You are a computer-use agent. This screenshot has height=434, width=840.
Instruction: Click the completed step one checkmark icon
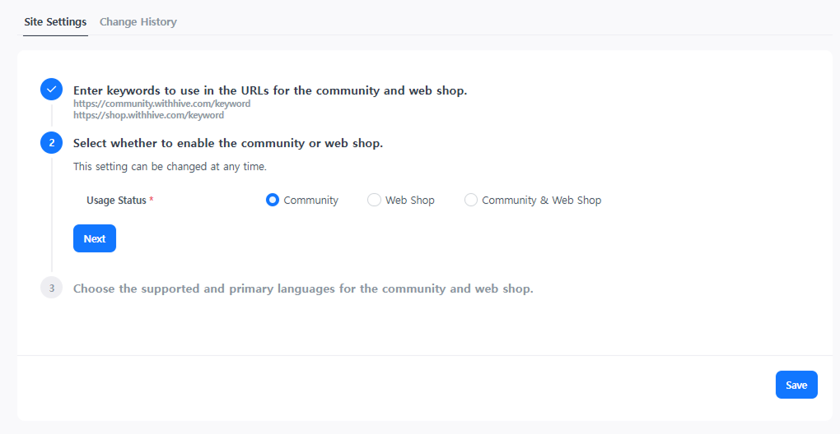(x=51, y=90)
